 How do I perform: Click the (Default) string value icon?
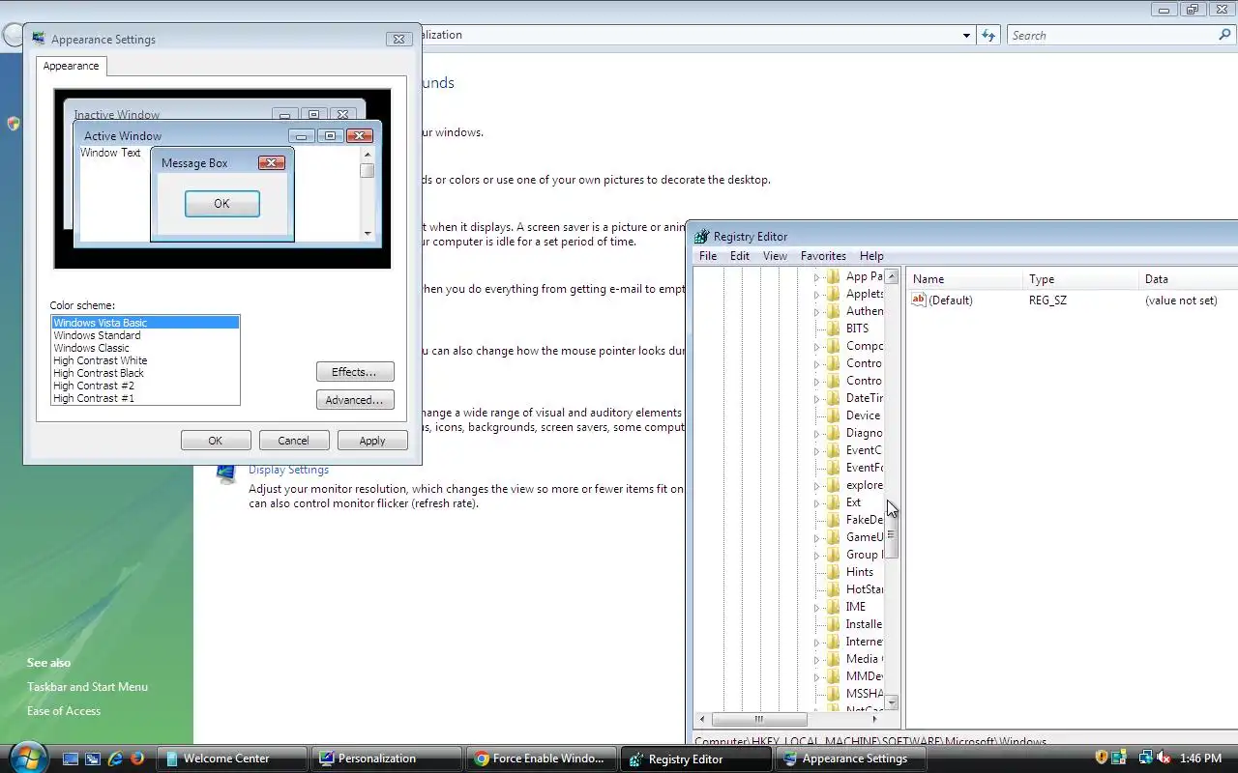coord(919,301)
